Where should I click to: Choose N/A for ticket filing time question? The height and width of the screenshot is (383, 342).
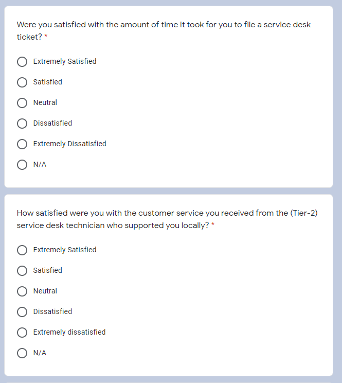point(22,165)
